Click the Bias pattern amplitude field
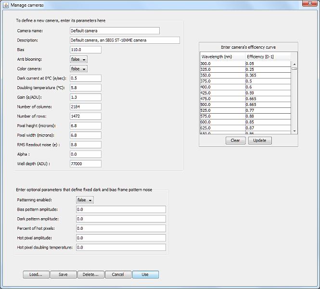 (x=121, y=210)
